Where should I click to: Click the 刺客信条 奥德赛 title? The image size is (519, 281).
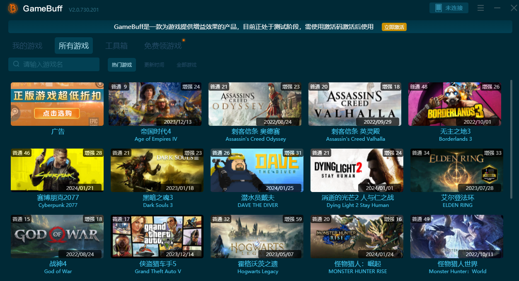(256, 131)
